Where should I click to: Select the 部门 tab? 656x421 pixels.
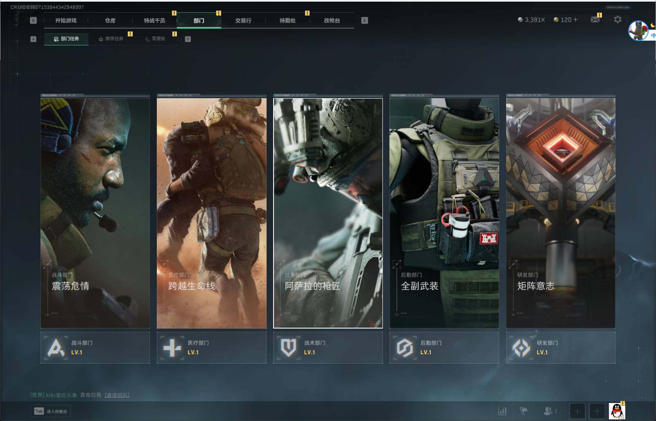(x=199, y=20)
